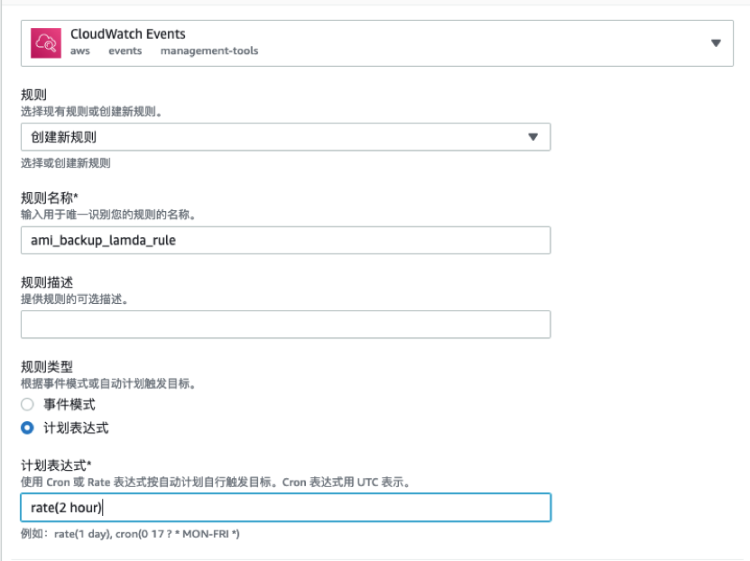Click the 规则名称 input with ami_backup_lamda_rule
Screen dimensions: 750x561
[x=285, y=240]
